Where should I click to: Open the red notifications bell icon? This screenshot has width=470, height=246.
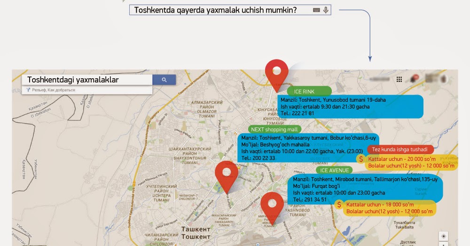click(415, 78)
